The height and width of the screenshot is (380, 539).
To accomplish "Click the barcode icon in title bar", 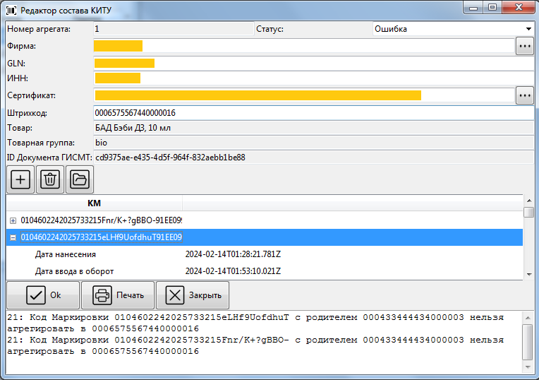I will [x=11, y=10].
